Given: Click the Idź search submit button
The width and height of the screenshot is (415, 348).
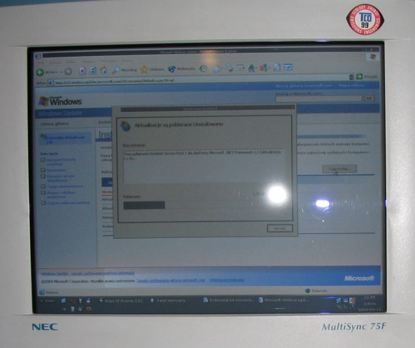Looking at the screenshot, I should tap(369, 98).
